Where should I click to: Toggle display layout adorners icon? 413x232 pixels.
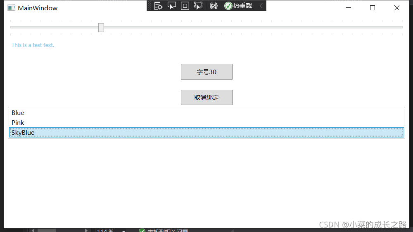coord(185,6)
